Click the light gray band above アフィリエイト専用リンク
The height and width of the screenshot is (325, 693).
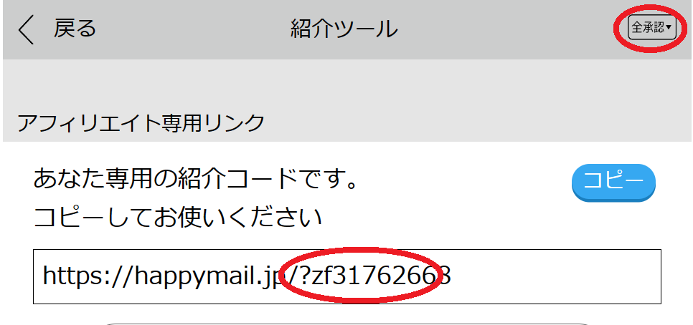[347, 84]
